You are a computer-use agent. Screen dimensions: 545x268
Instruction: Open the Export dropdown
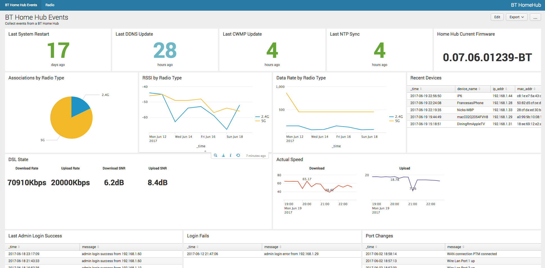[x=516, y=17]
